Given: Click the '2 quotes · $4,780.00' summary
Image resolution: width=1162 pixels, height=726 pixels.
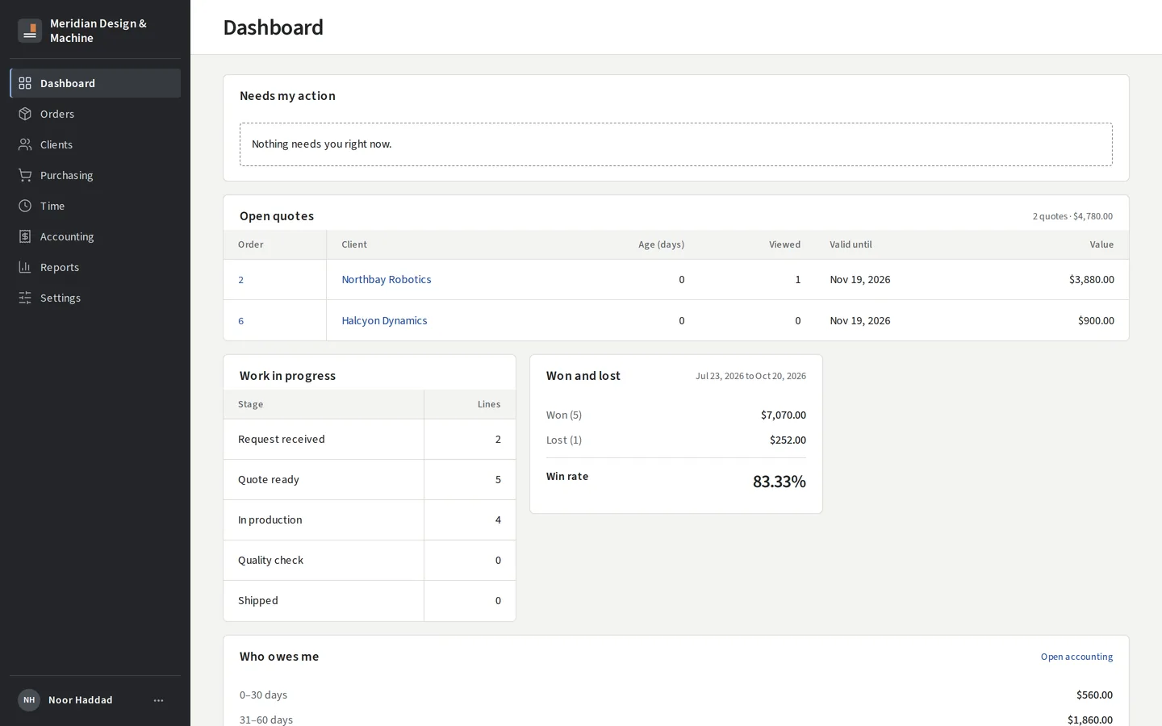Looking at the screenshot, I should pyautogui.click(x=1072, y=216).
